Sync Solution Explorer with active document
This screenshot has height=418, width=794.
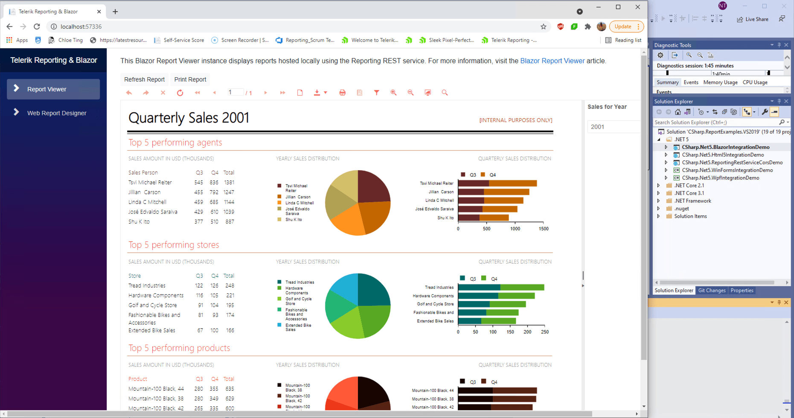(715, 111)
